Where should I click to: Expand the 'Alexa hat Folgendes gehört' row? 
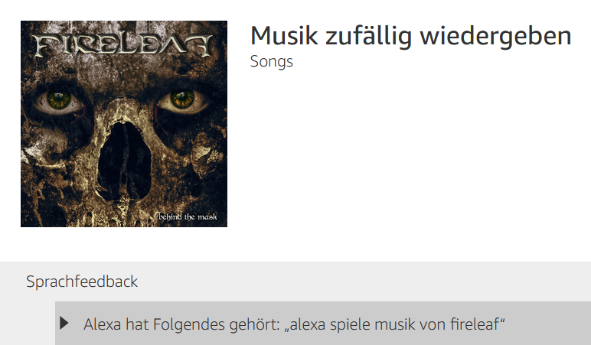coord(323,323)
